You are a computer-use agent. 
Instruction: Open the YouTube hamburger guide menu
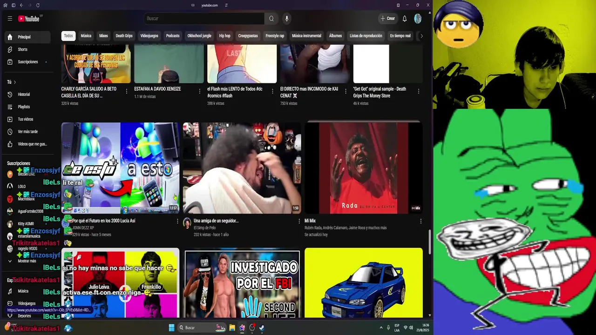point(10,19)
